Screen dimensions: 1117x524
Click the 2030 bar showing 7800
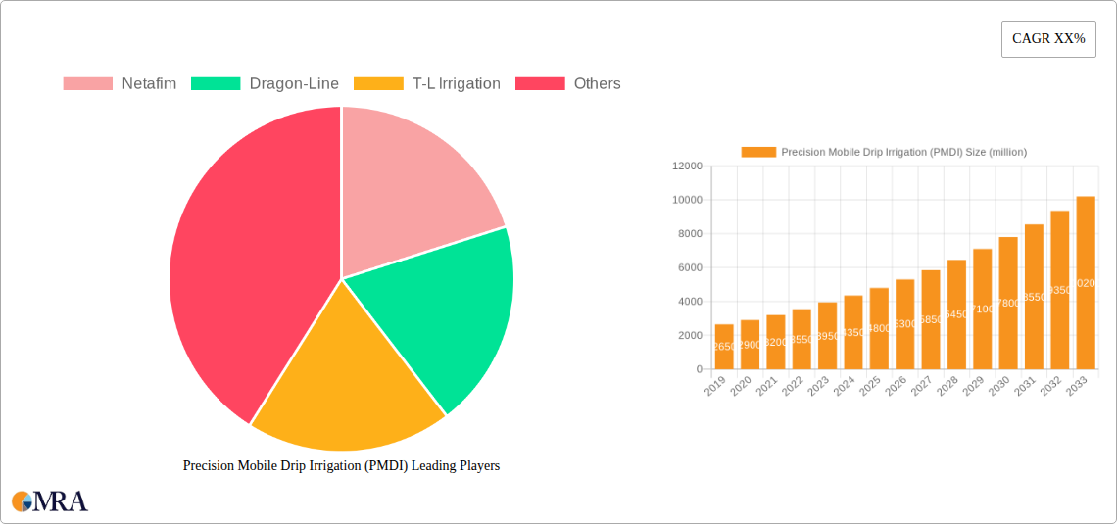tap(1008, 303)
